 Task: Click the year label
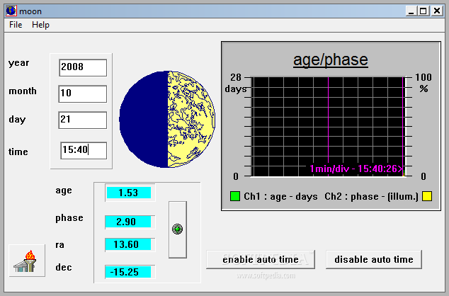pyautogui.click(x=18, y=63)
